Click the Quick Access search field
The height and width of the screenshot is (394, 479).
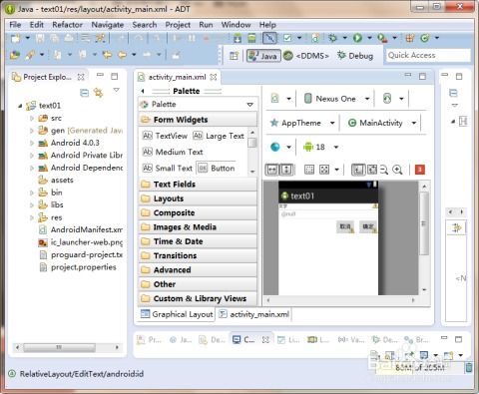click(x=428, y=55)
